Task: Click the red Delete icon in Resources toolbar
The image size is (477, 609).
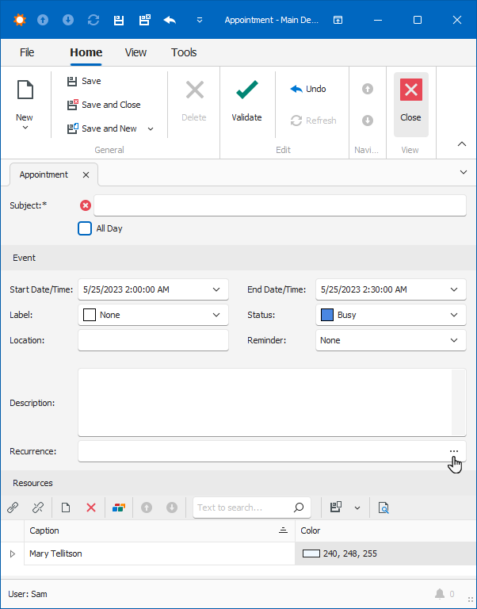Action: click(x=91, y=507)
